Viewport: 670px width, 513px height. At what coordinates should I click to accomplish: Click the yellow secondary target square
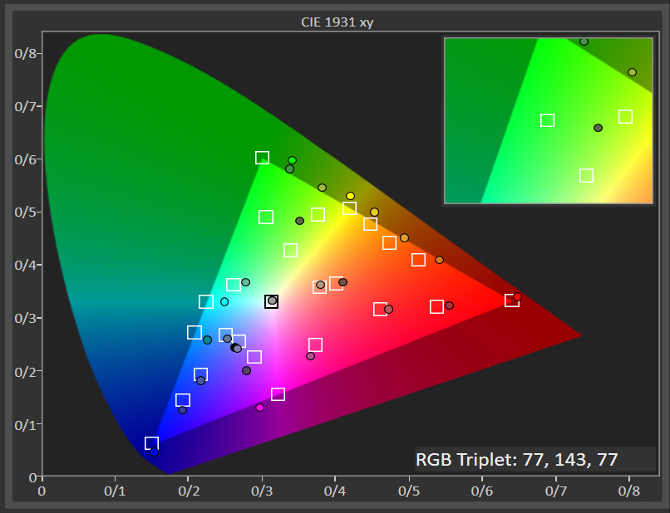coord(349,208)
